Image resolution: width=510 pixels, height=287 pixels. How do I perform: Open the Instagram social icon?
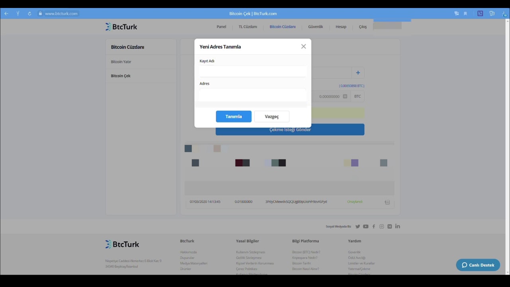click(x=382, y=226)
